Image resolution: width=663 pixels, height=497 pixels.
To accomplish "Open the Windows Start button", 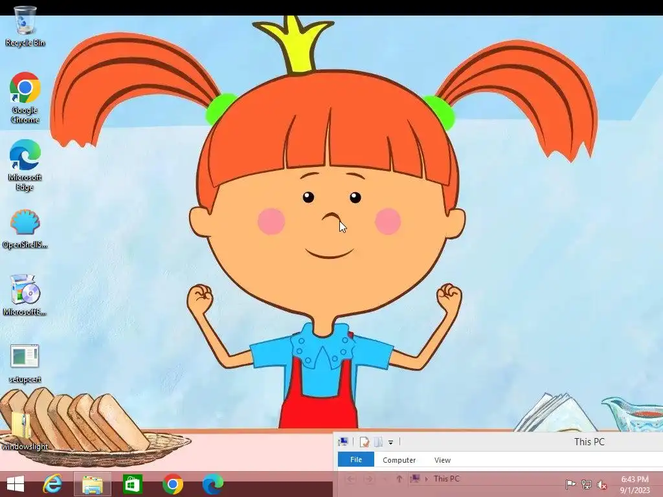I will pyautogui.click(x=16, y=484).
